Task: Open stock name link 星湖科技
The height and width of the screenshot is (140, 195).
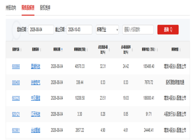Action: point(36,66)
